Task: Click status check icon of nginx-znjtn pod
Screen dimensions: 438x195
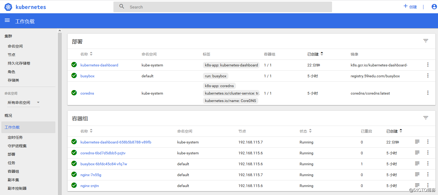Action: [x=74, y=185]
